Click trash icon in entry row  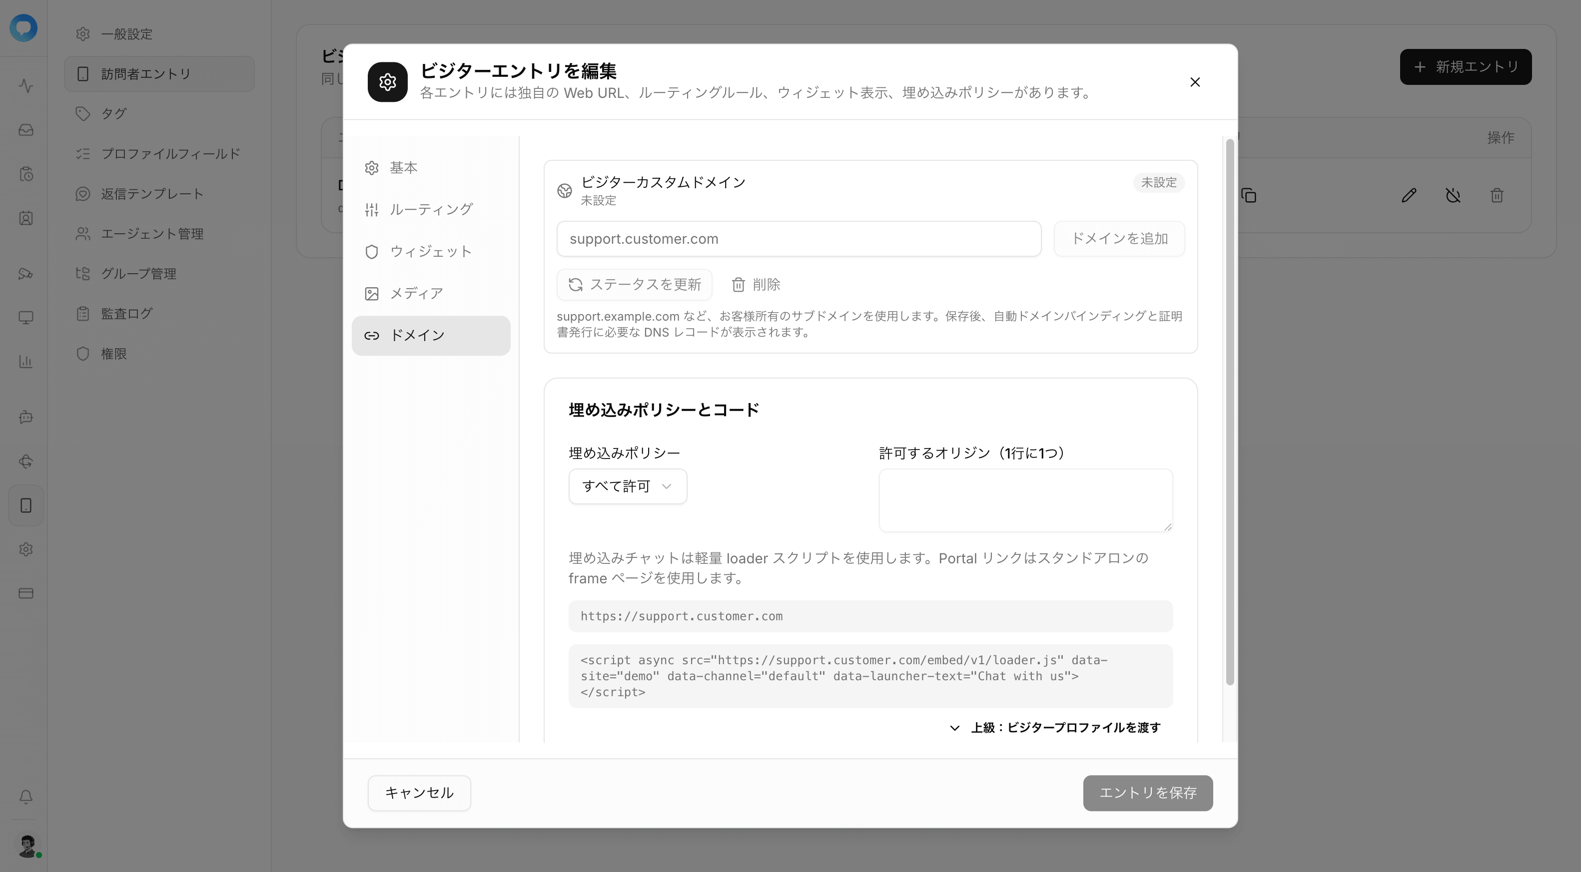(x=1497, y=196)
